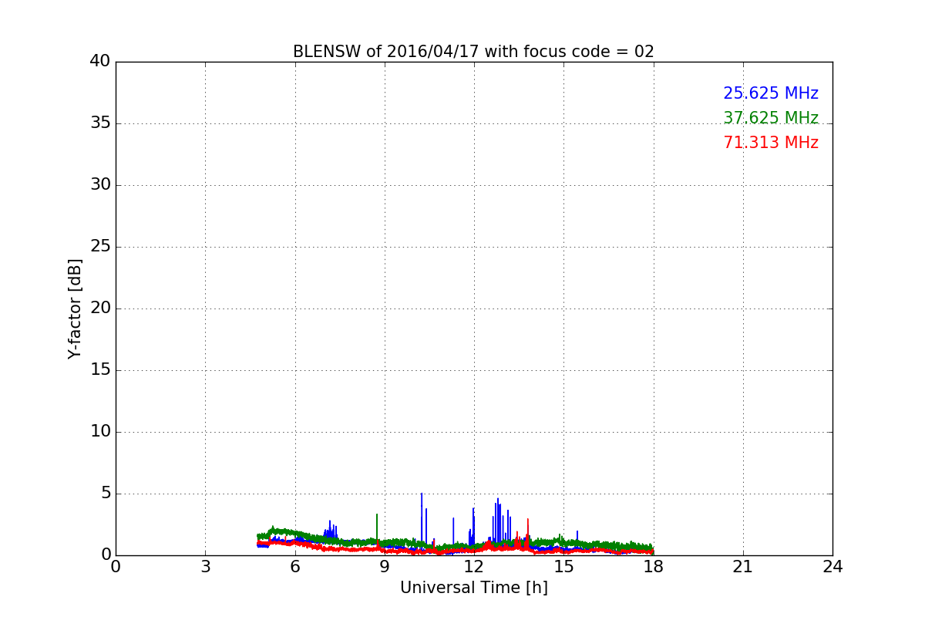The width and height of the screenshot is (925, 617).
Task: Click y-axis tick label '35'
Action: click(x=100, y=123)
